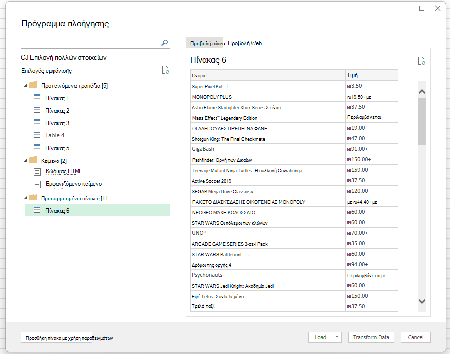
Task: Click the Τρελό ταξί cell
Action: [x=268, y=306]
